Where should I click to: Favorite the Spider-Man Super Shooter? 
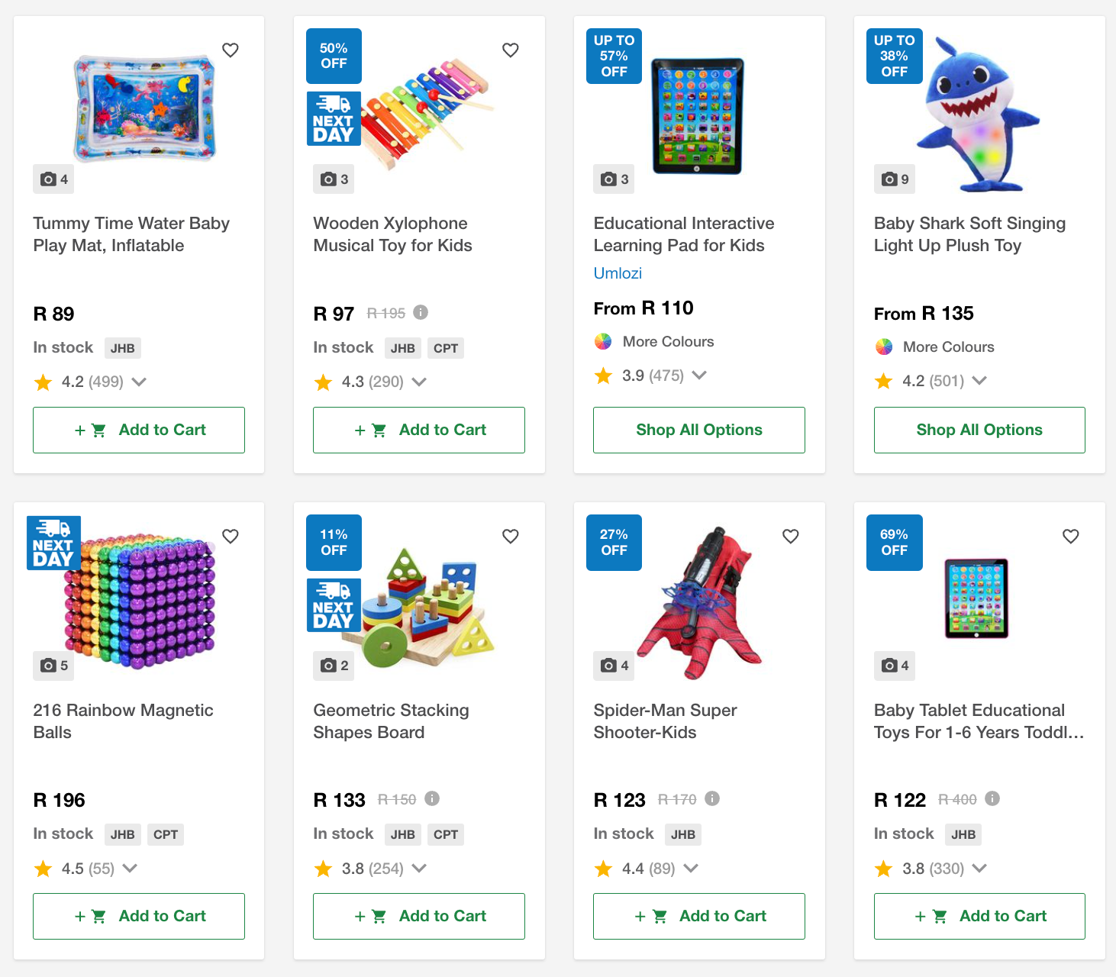[x=791, y=537]
